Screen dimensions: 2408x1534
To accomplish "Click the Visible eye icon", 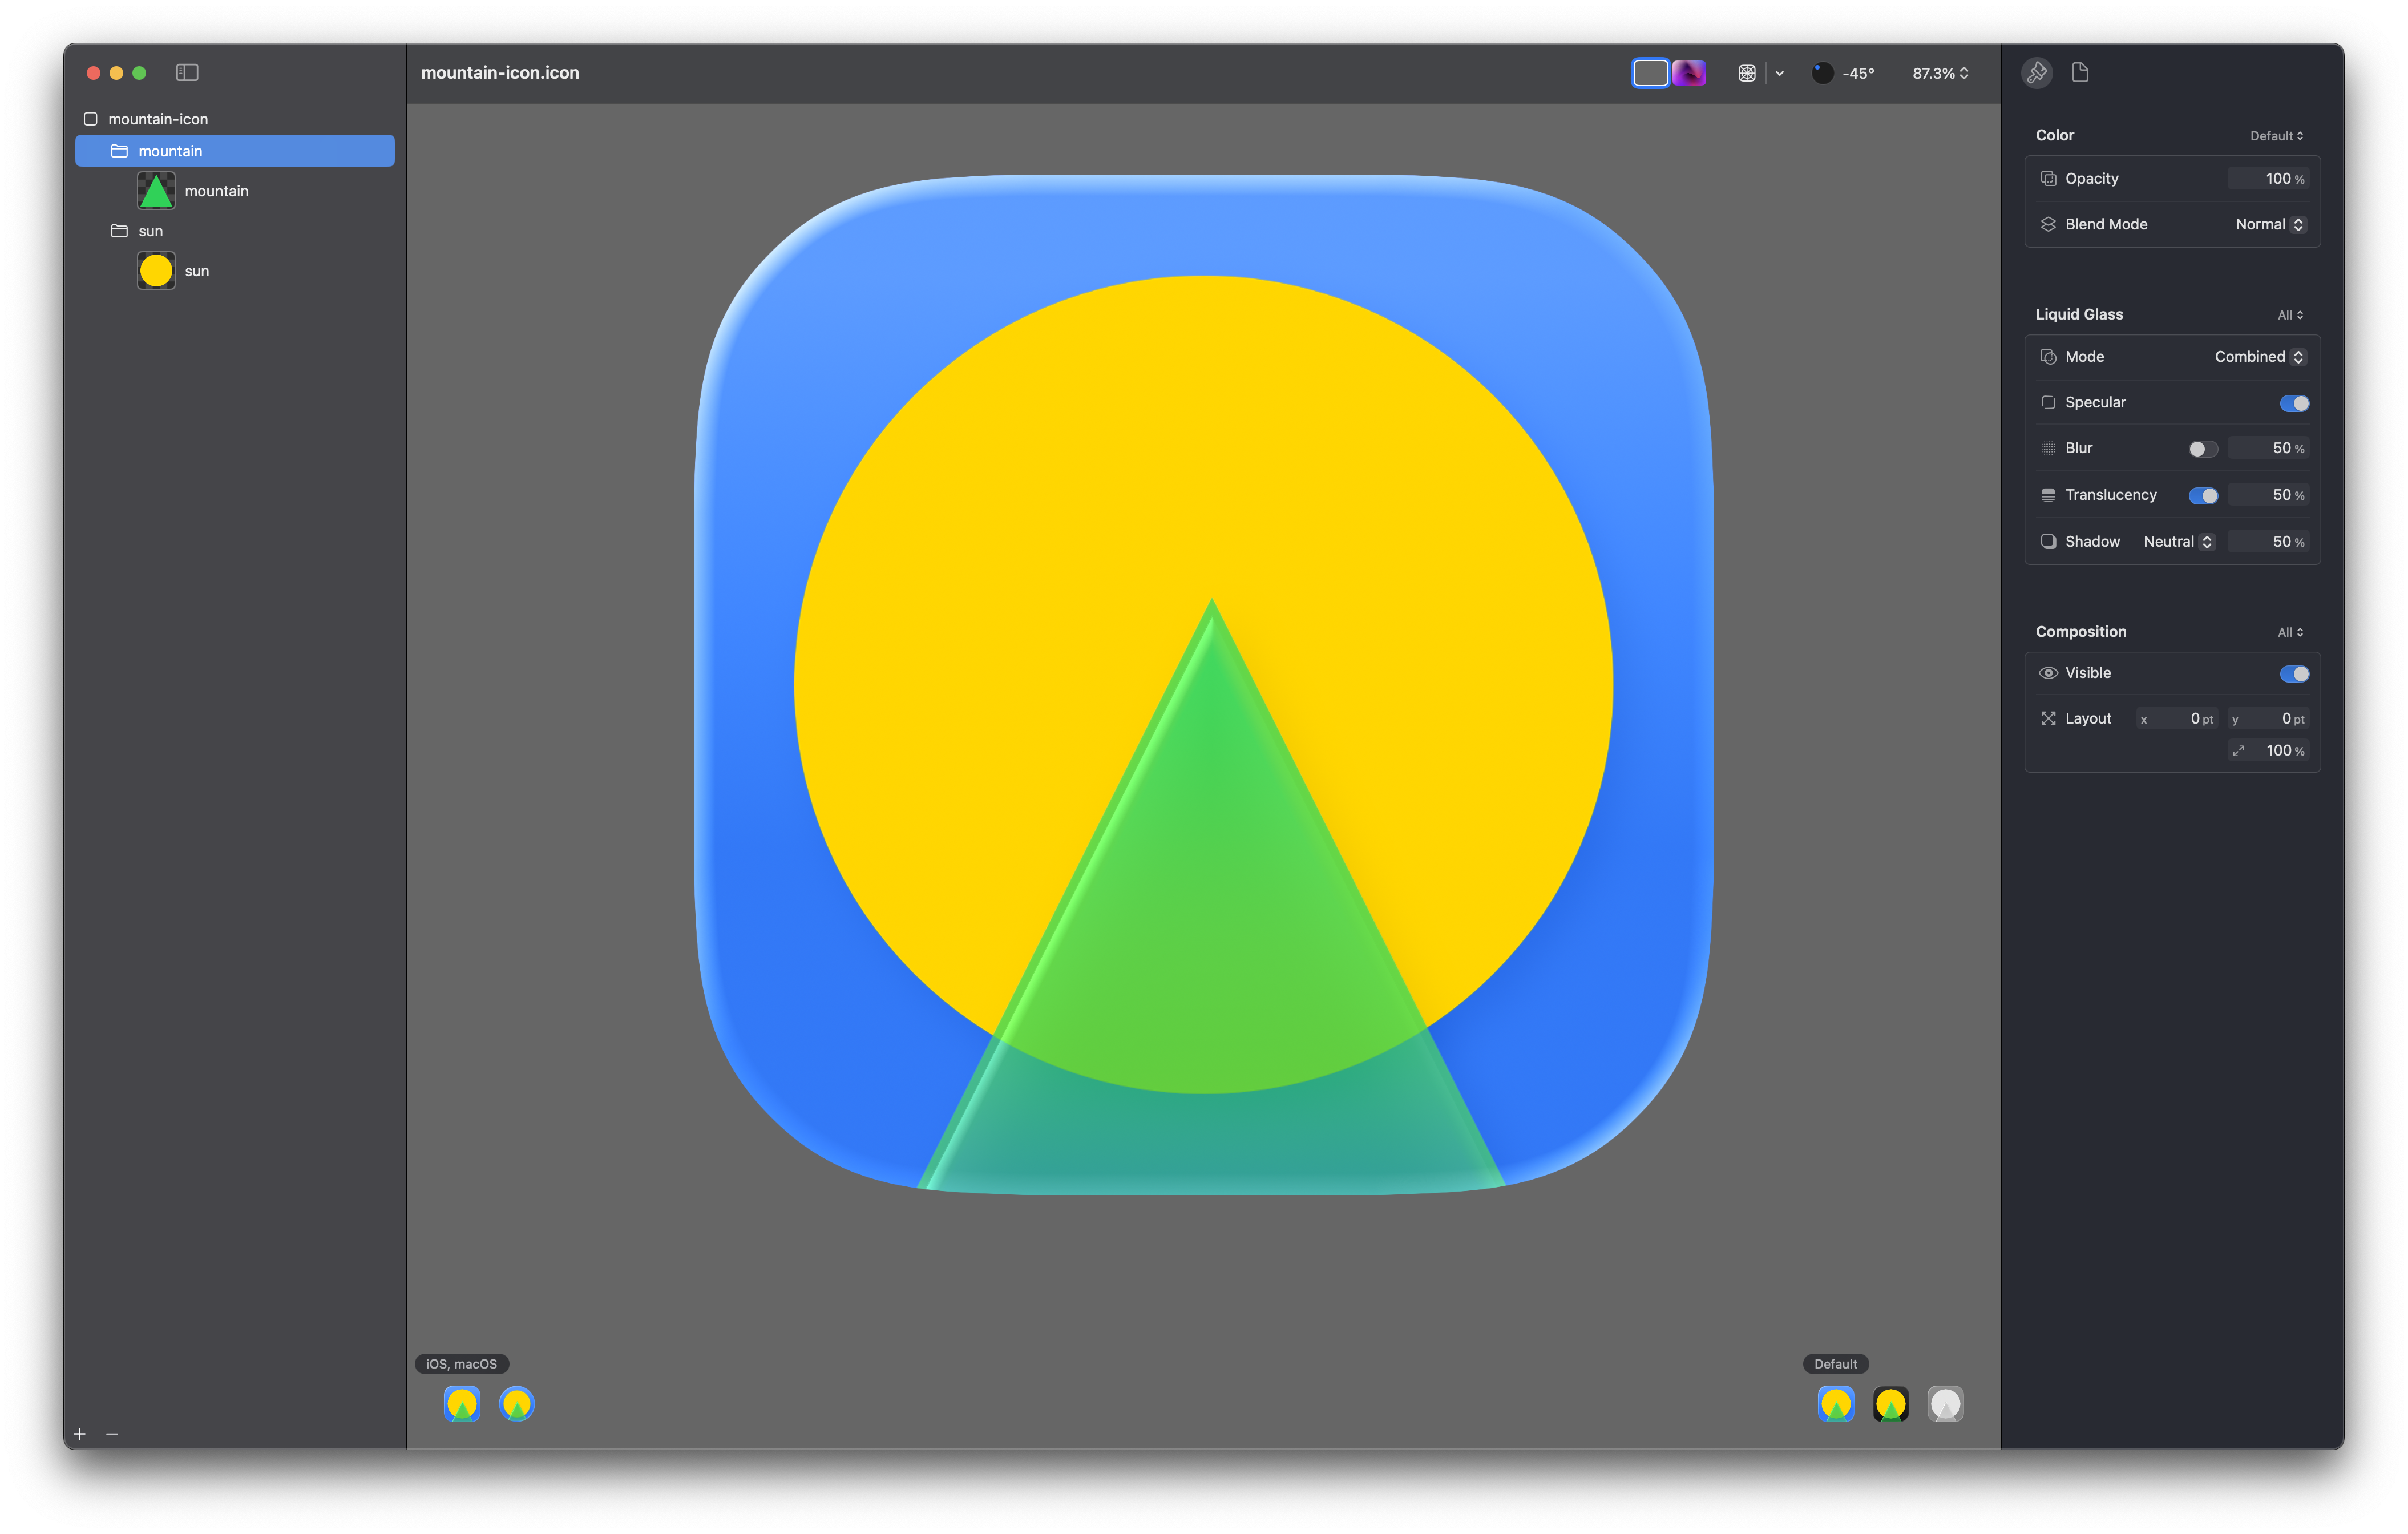I will (2048, 673).
